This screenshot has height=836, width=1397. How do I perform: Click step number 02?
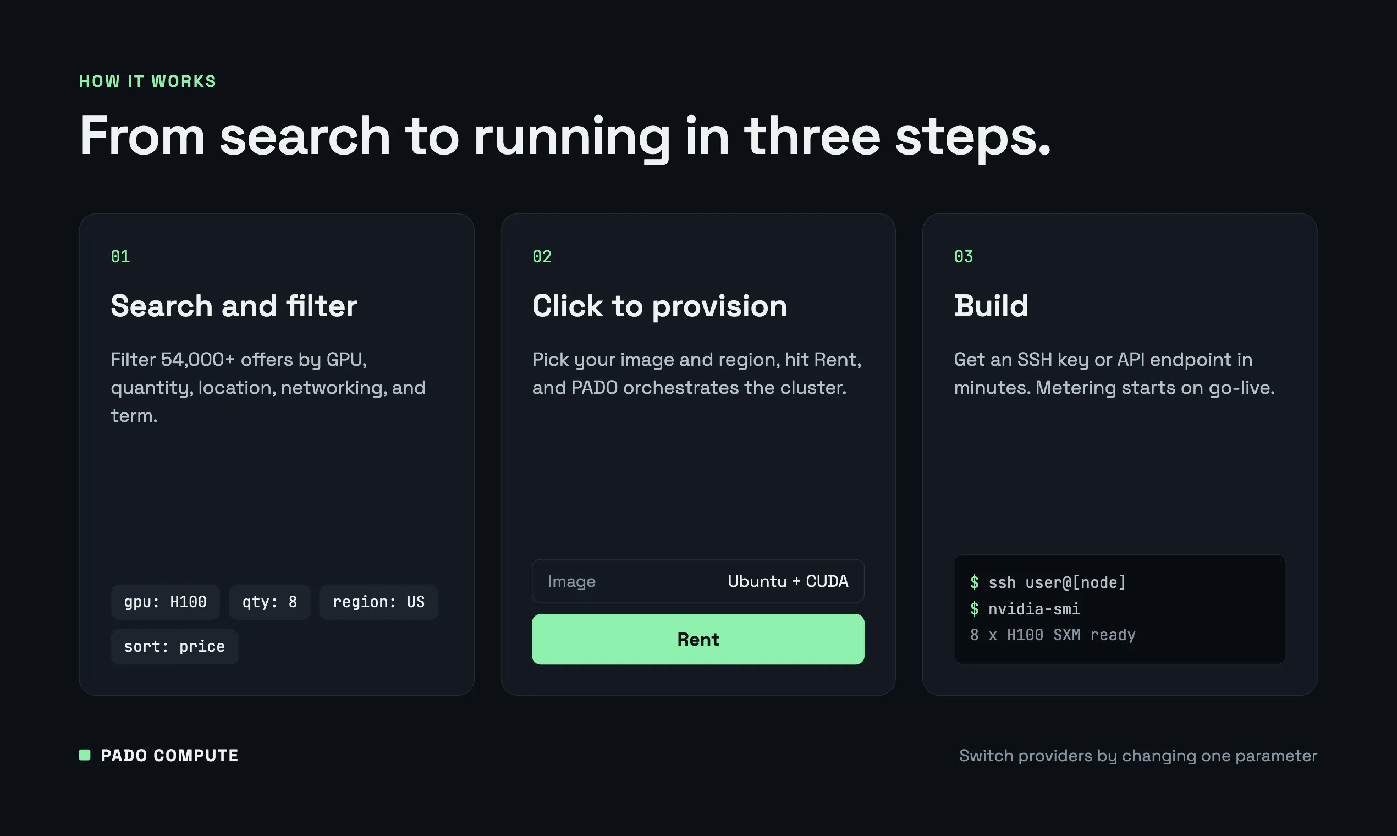tap(542, 256)
